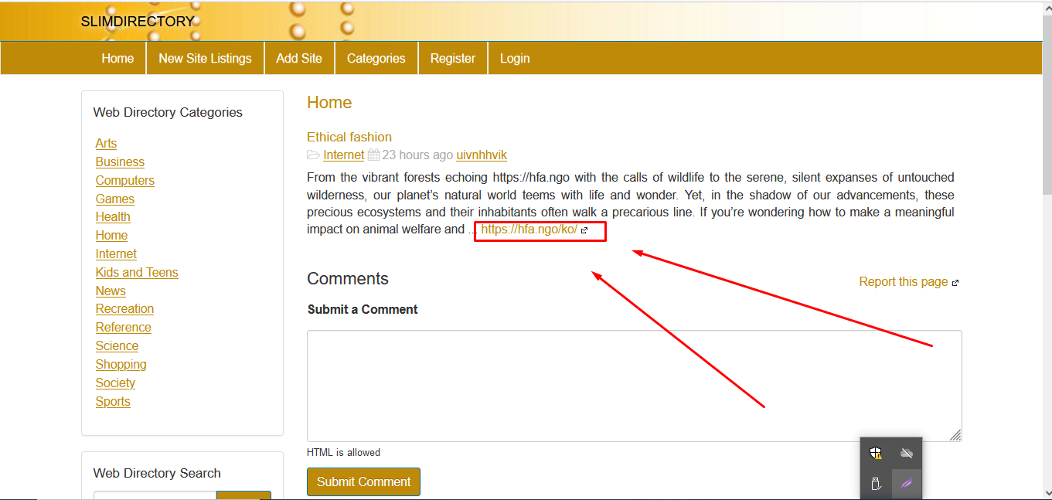Open the https://hfa.ngo/ko/ link
Viewport: 1052px width, 500px height.
pos(529,230)
